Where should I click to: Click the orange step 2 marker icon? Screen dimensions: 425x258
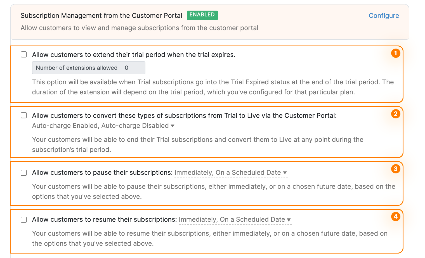396,114
